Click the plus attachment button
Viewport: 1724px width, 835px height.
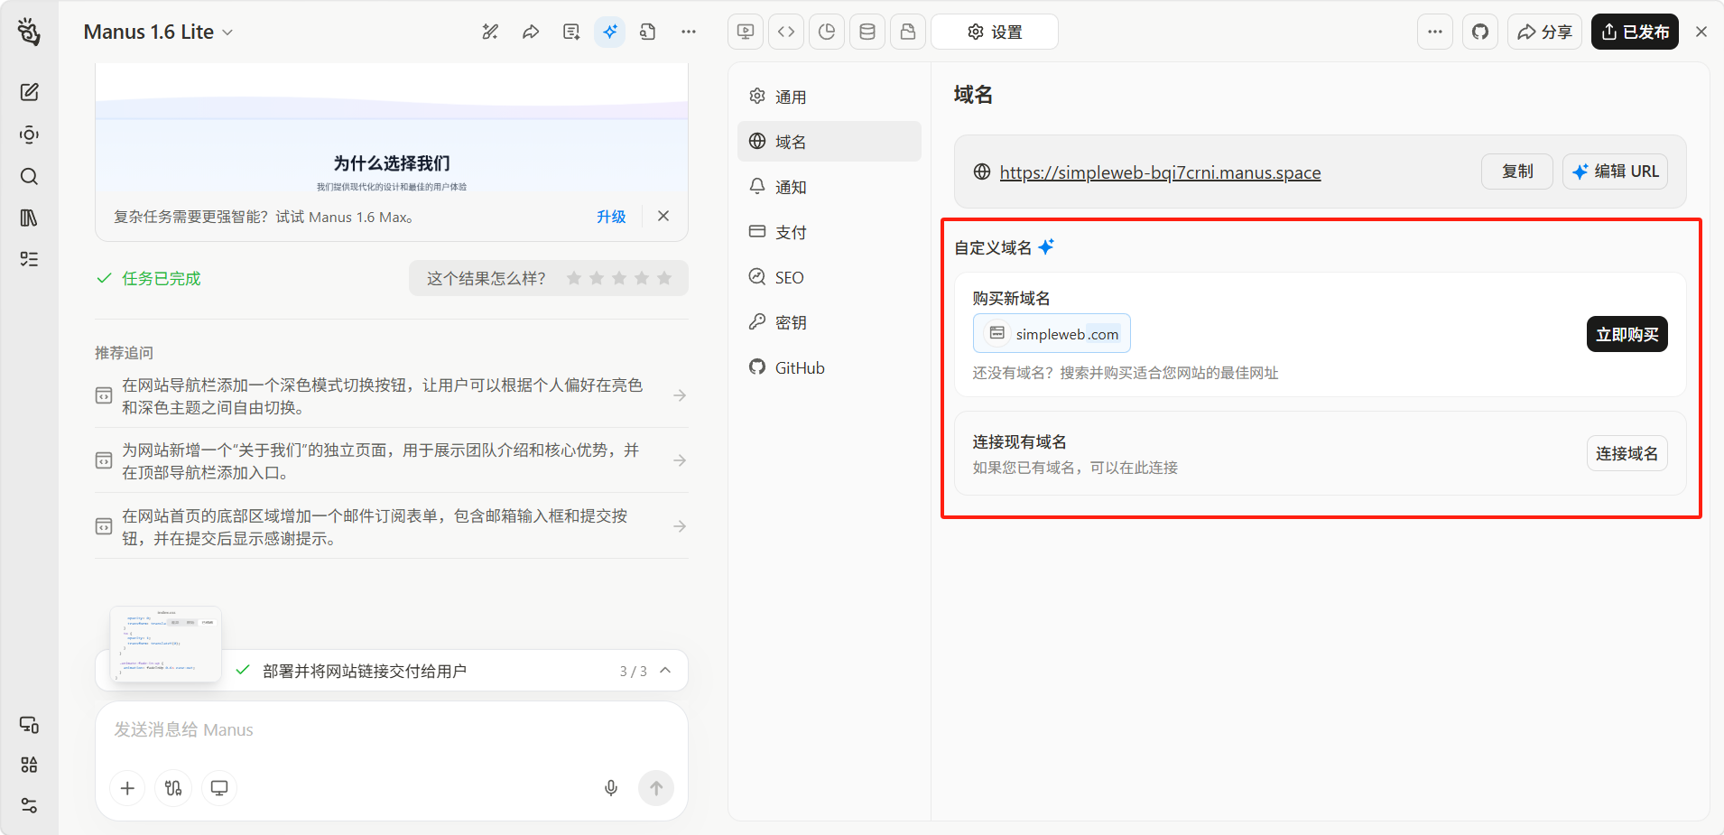tap(127, 788)
